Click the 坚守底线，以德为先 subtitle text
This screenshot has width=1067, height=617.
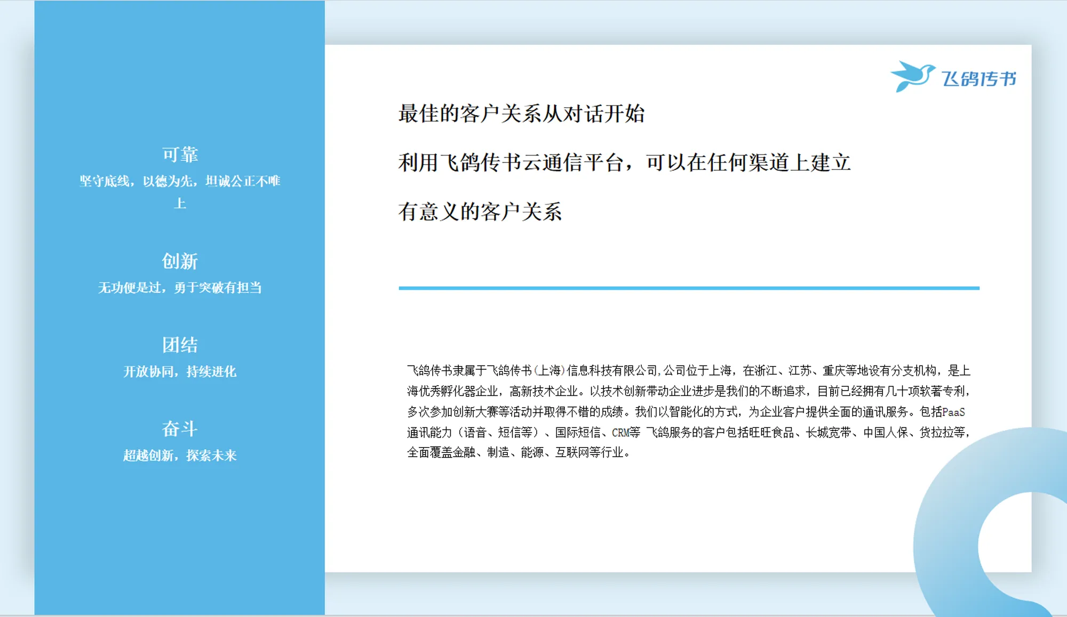[x=180, y=181]
